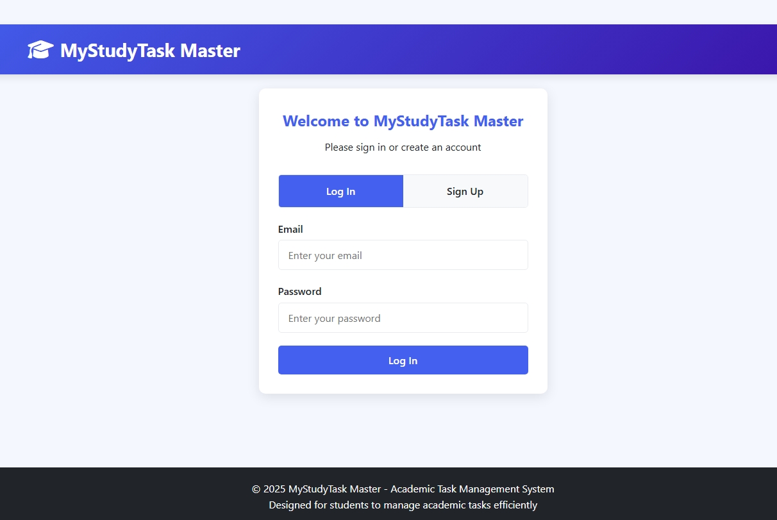Viewport: 777px width, 520px height.
Task: Click the dark purple right end of header bar
Action: point(737,50)
